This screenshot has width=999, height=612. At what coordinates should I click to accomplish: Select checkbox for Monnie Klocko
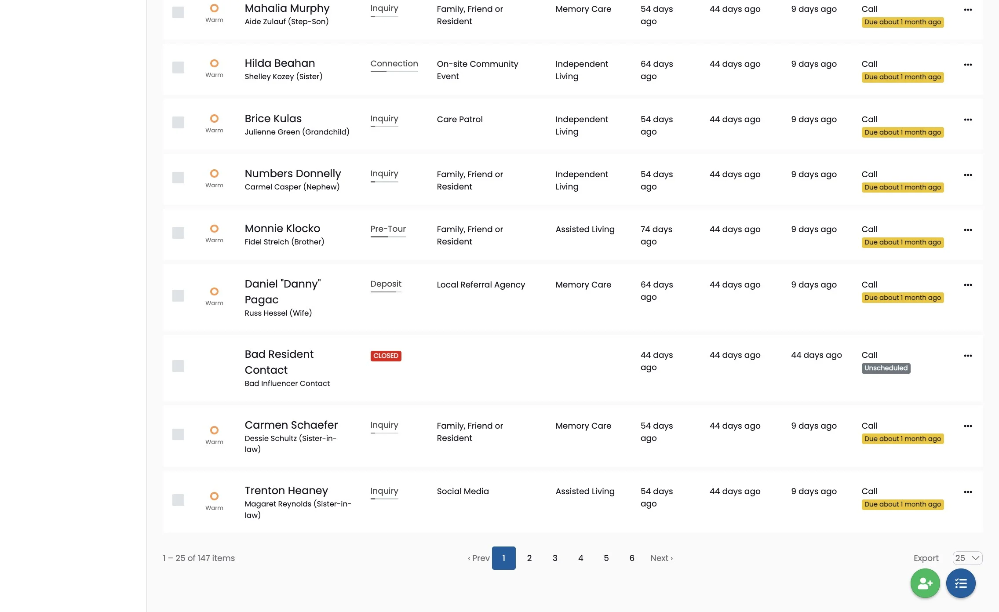[178, 233]
